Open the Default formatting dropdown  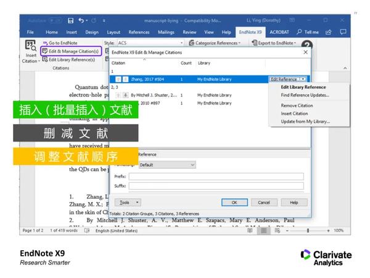point(167,165)
